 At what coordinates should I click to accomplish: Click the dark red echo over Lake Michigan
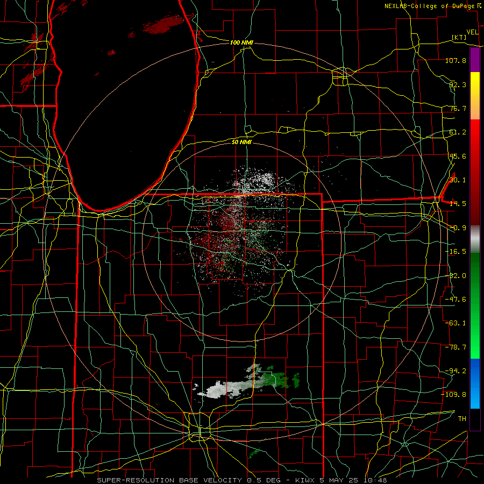click(x=163, y=25)
